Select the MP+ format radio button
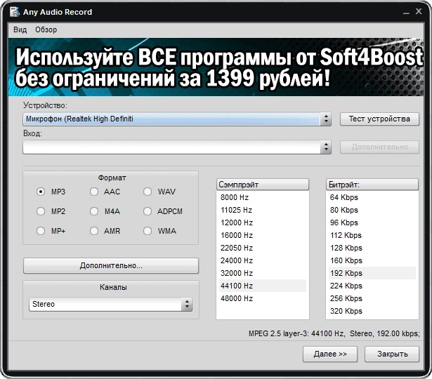The height and width of the screenshot is (379, 432). [x=41, y=231]
